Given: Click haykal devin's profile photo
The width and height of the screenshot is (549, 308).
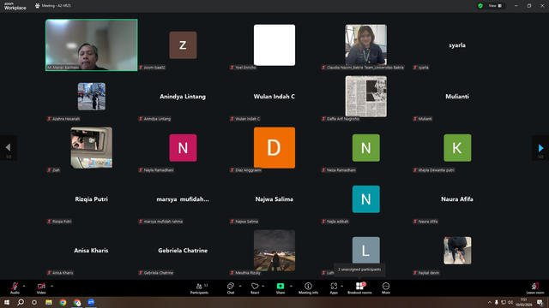Looking at the screenshot, I should tap(457, 251).
